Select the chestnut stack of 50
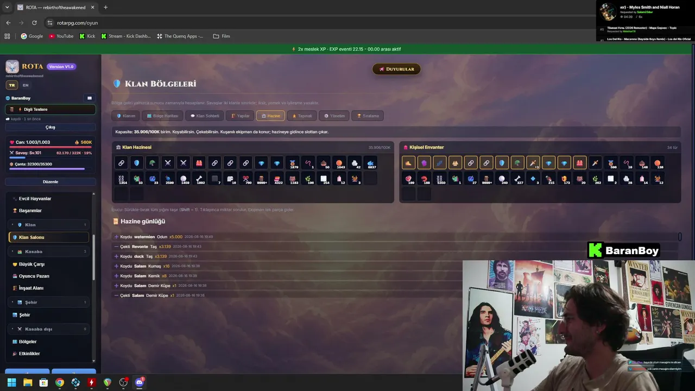 324,163
